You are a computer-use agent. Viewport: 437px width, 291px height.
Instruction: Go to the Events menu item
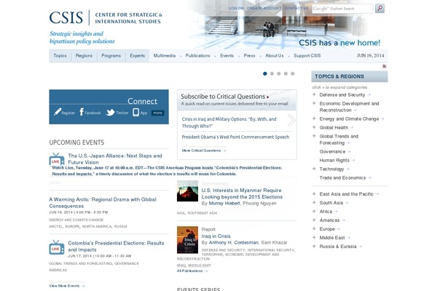pyautogui.click(x=227, y=56)
